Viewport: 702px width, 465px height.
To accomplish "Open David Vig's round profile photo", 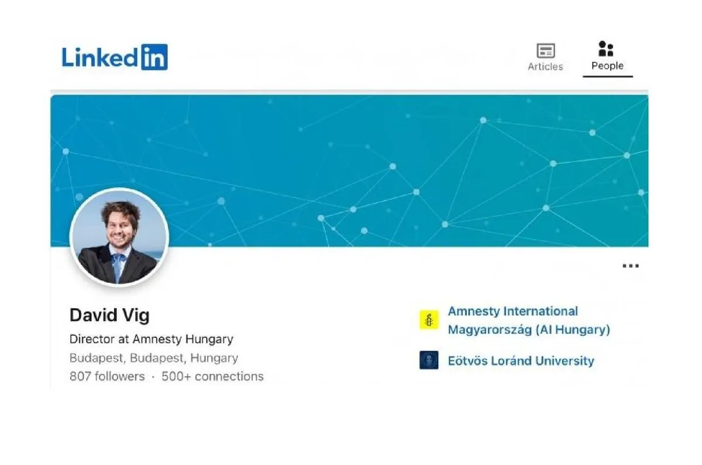I will tap(119, 238).
